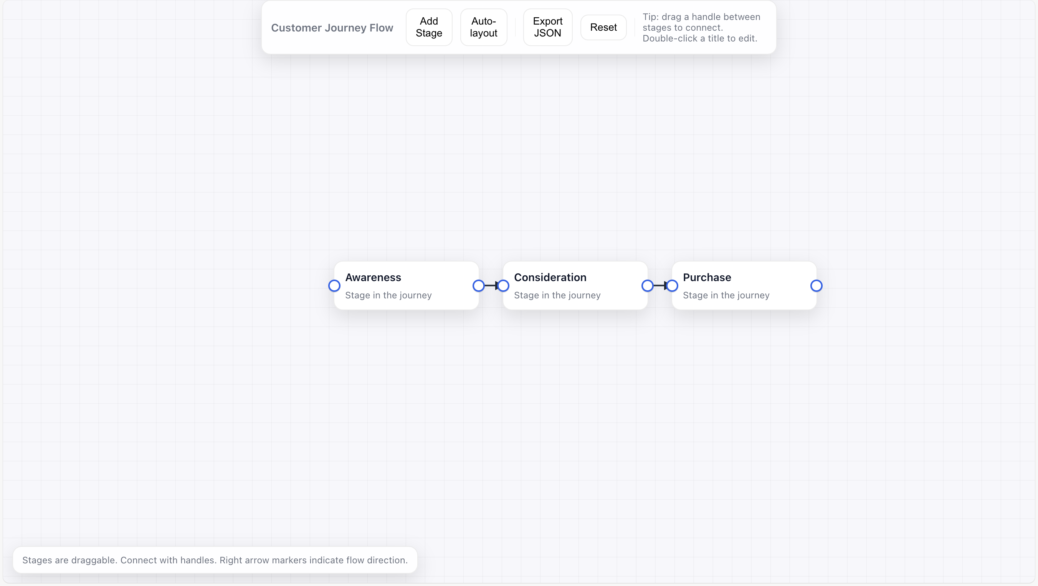The image size is (1038, 586).
Task: Click Purchase stage's left input handle
Action: pos(672,286)
